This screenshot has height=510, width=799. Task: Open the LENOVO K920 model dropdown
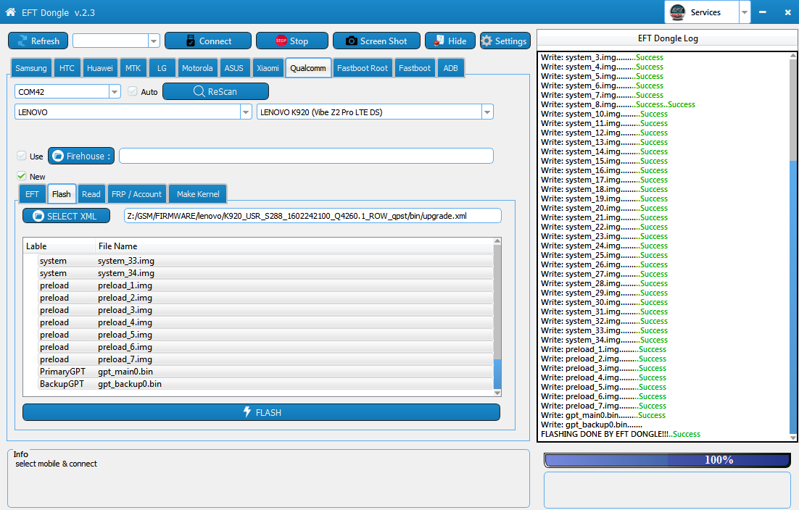click(488, 112)
